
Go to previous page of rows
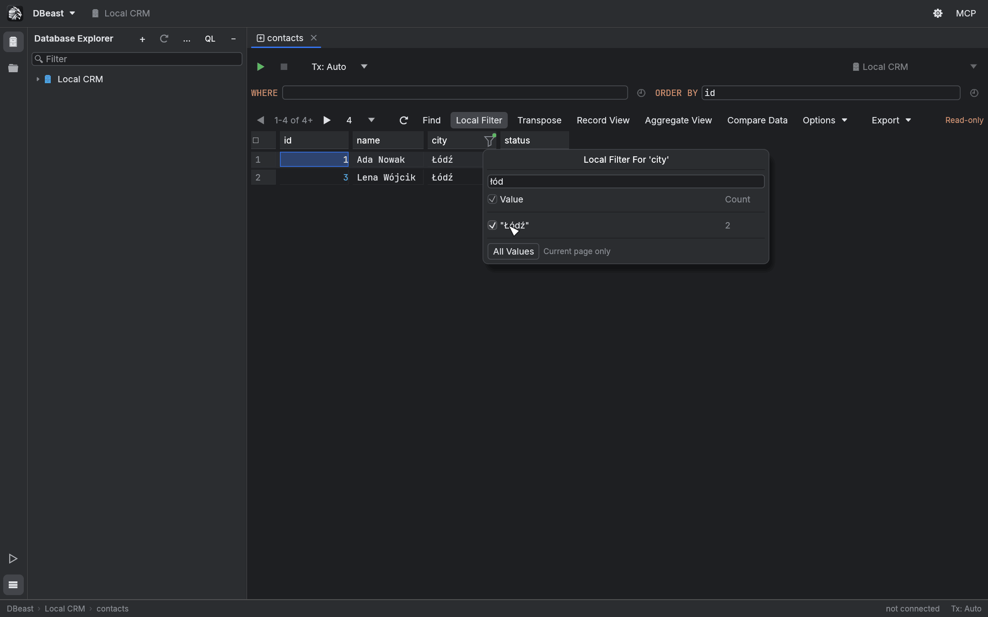click(x=260, y=120)
